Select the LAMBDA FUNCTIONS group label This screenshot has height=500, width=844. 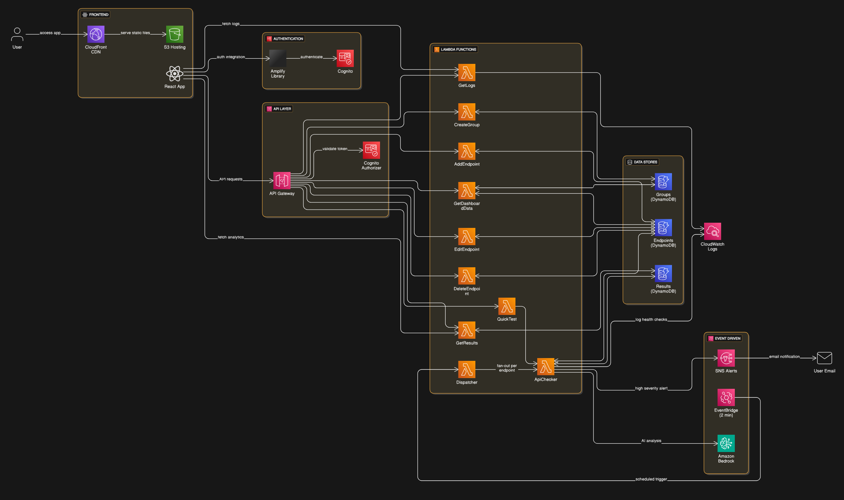[x=458, y=49]
